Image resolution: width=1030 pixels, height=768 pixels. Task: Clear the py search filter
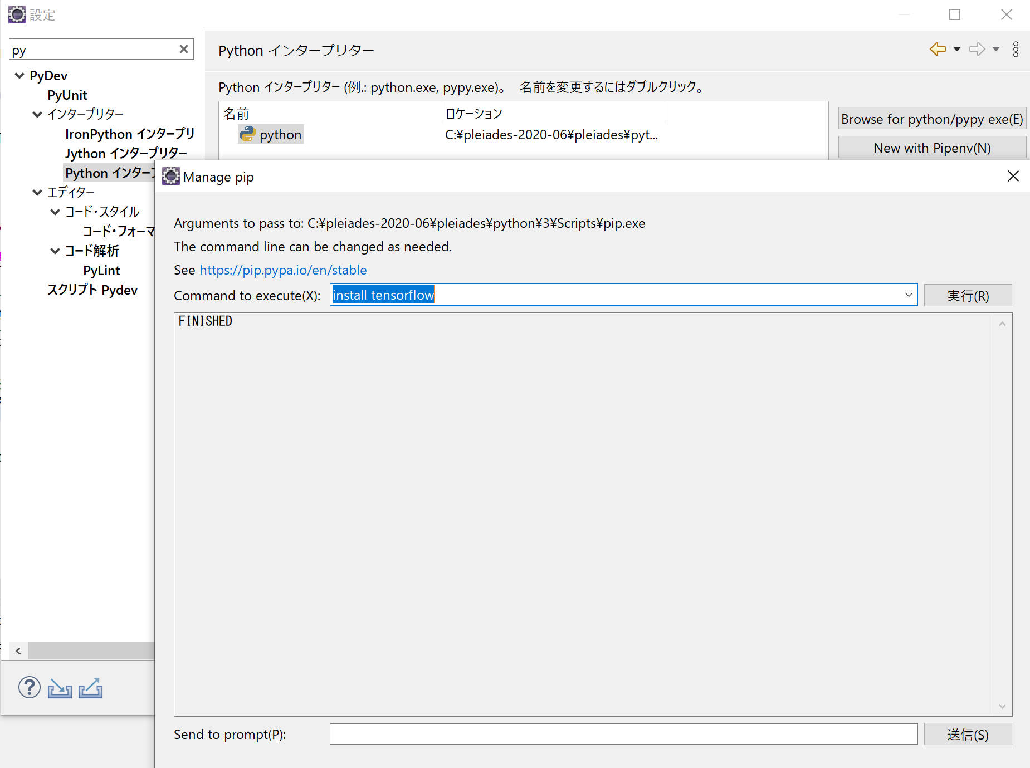(x=183, y=49)
